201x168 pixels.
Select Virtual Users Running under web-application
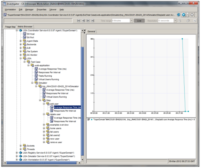(49, 79)
